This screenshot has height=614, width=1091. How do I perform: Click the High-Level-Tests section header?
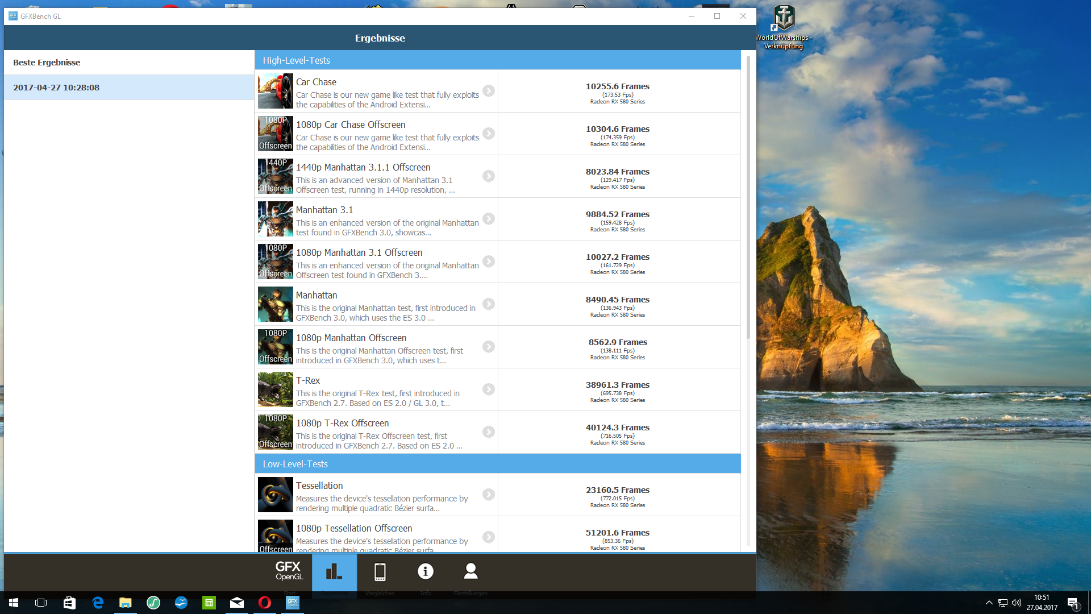coord(296,60)
